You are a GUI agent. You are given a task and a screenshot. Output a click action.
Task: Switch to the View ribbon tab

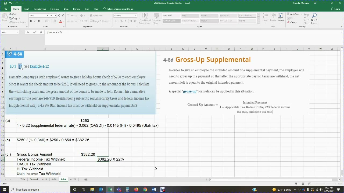click(x=87, y=9)
